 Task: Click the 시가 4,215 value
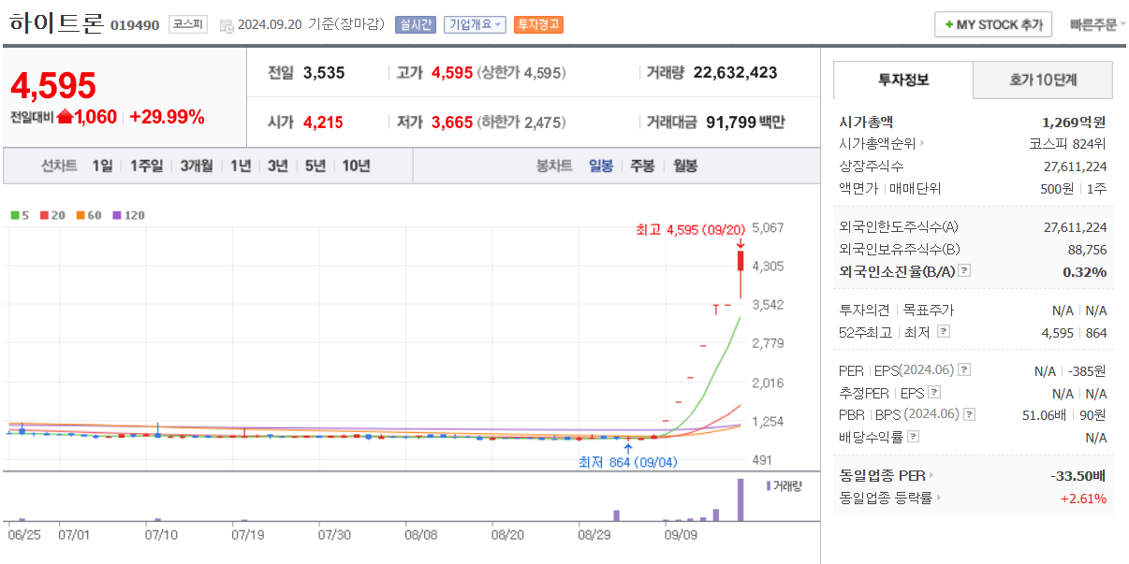click(323, 122)
